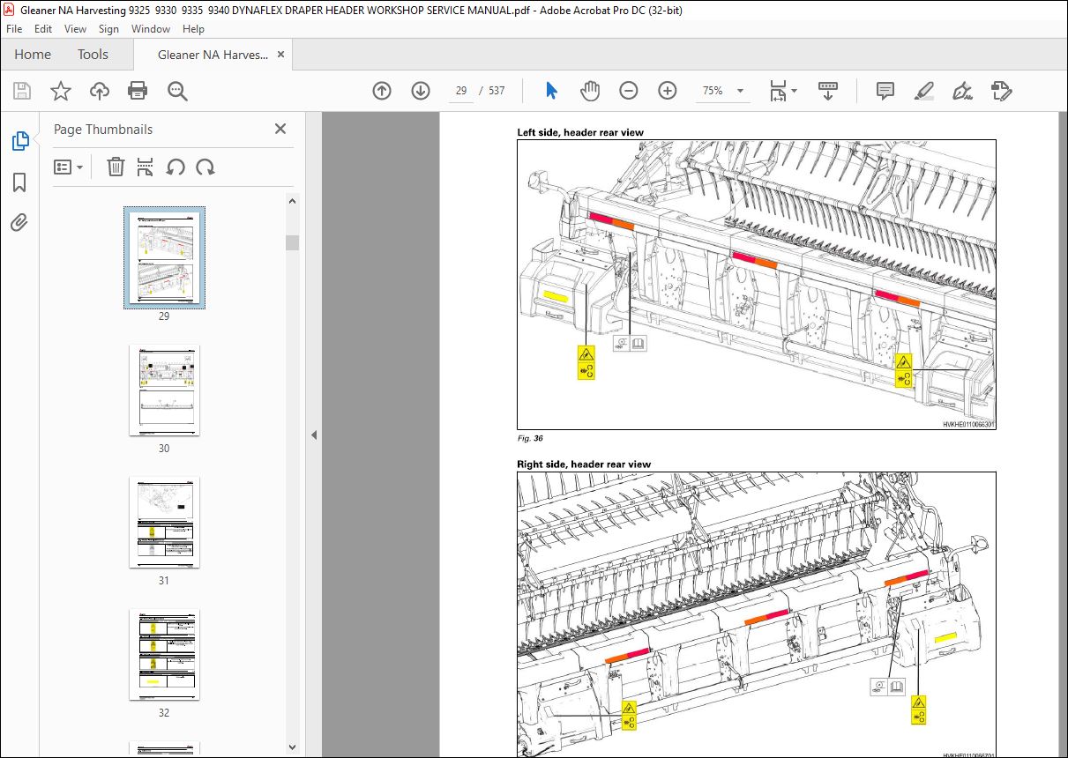Click the total page count 537
This screenshot has height=758, width=1068.
tap(497, 91)
